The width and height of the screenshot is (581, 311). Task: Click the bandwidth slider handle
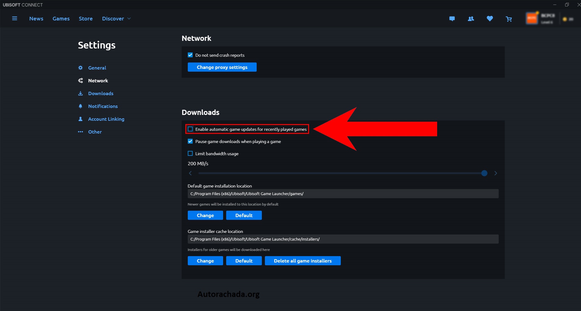click(484, 173)
